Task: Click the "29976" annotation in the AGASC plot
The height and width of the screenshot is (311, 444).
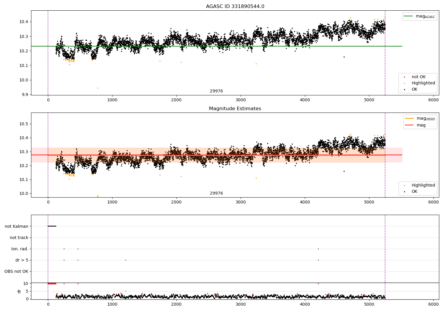Action: pyautogui.click(x=216, y=91)
